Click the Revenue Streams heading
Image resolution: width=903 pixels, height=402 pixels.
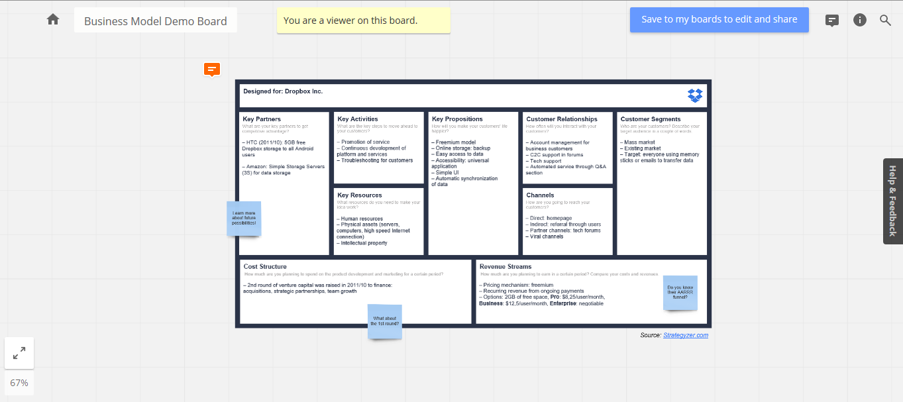[505, 266]
